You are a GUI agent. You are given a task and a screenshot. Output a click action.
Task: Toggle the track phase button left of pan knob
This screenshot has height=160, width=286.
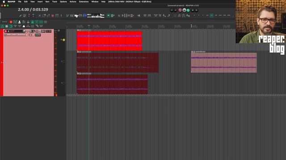pyautogui.click(x=28, y=31)
